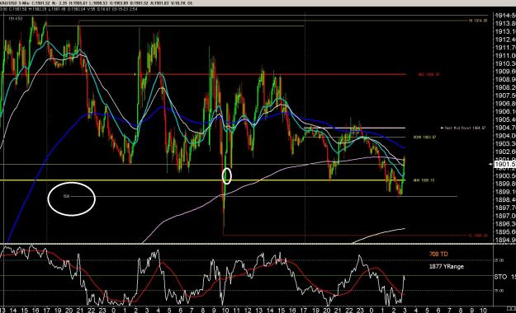Click the STO indicator label
Viewport: 516px width, 313px height.
500,277
